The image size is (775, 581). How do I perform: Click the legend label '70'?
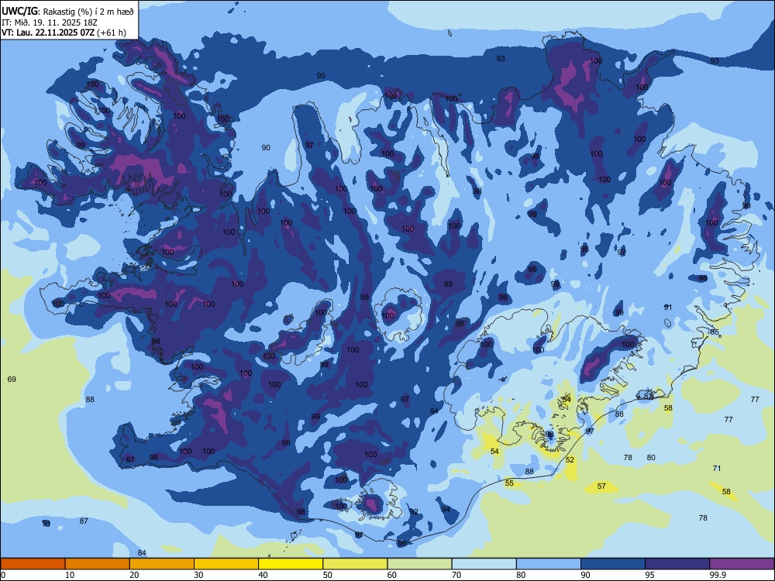point(456,575)
